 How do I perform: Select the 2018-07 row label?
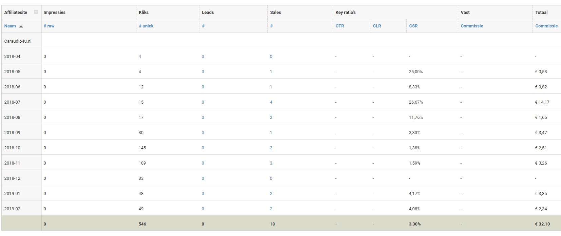click(12, 102)
